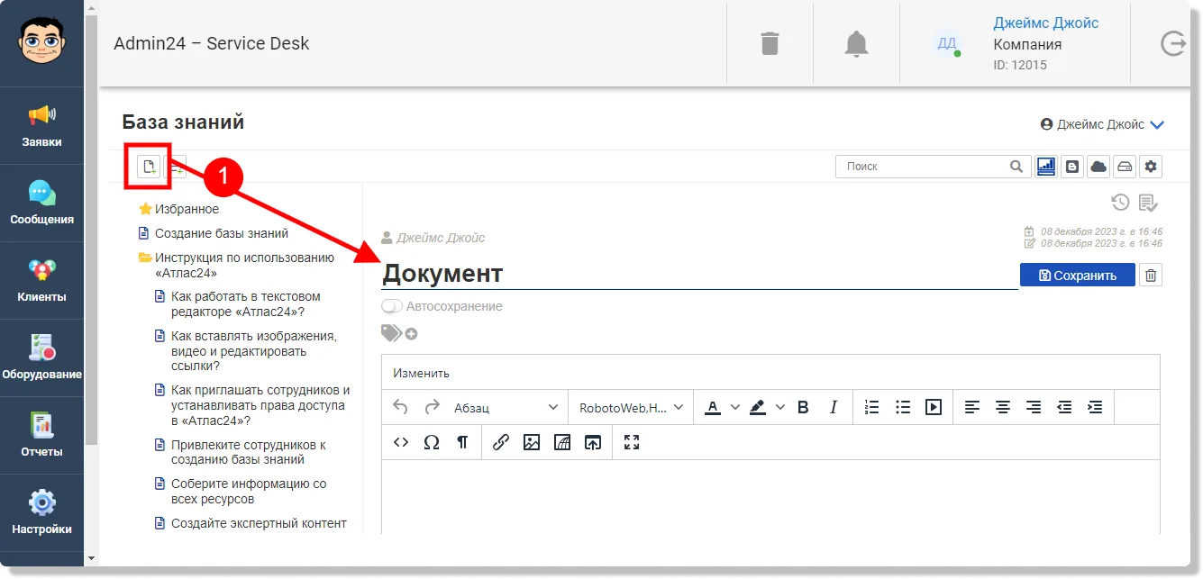Go to Заявки in sidebar

click(x=42, y=125)
